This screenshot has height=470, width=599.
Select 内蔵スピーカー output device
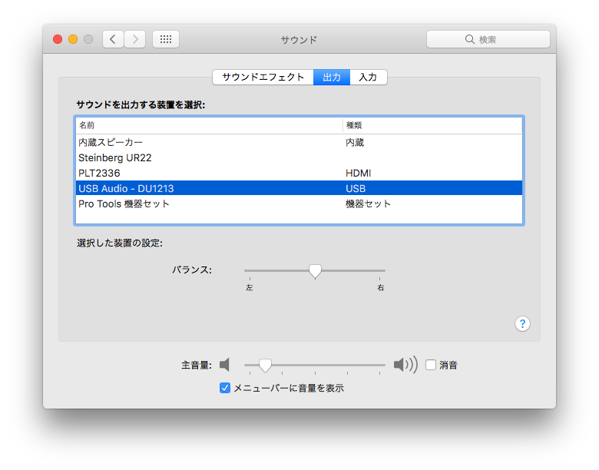coord(299,142)
